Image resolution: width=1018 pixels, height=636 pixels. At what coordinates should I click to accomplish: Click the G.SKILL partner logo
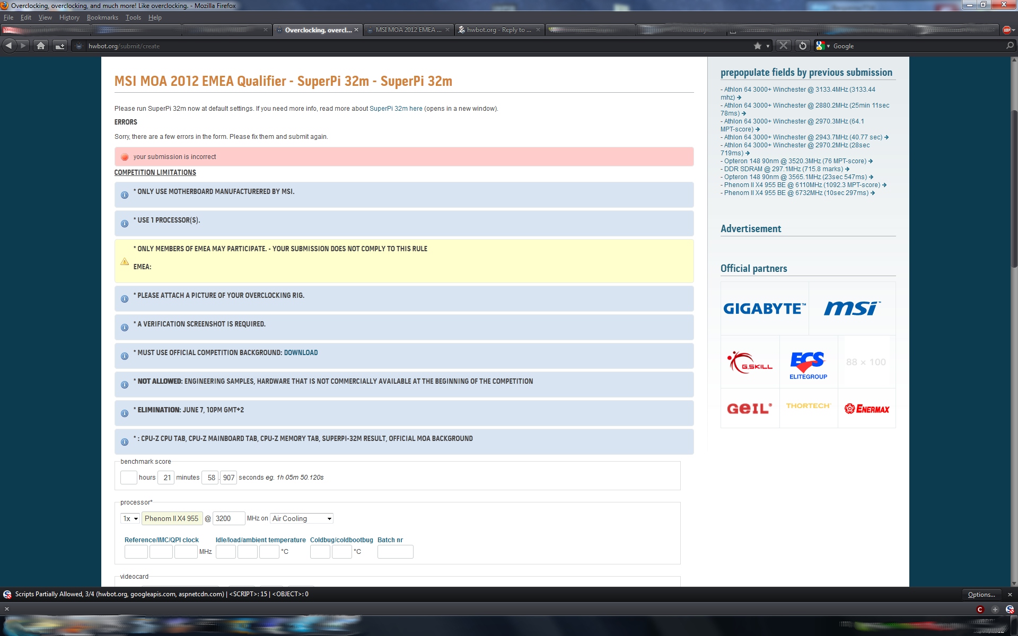[x=750, y=363]
